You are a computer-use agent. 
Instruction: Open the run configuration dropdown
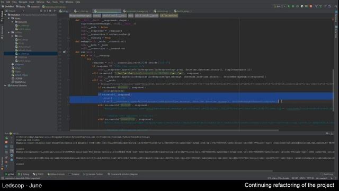[280, 6]
